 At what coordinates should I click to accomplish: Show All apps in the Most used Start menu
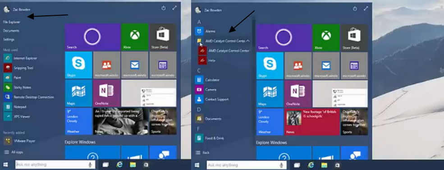(x=14, y=152)
